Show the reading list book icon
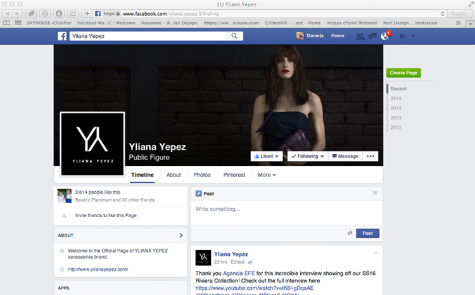Screen dimensions: 475x295 [6, 23]
